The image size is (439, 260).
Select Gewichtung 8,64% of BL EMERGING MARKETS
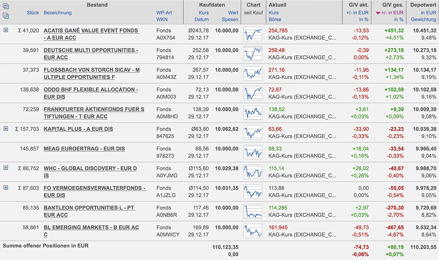click(x=428, y=235)
